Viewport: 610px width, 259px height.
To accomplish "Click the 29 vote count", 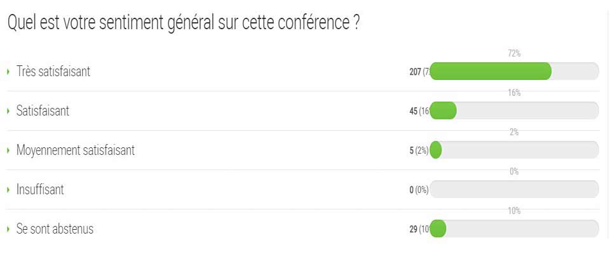I will (413, 229).
